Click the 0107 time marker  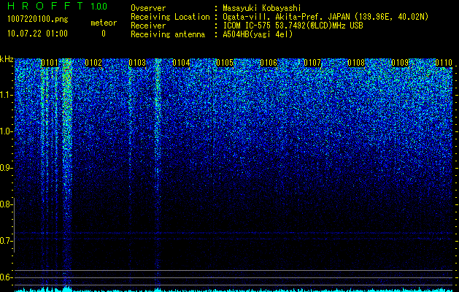(312, 63)
